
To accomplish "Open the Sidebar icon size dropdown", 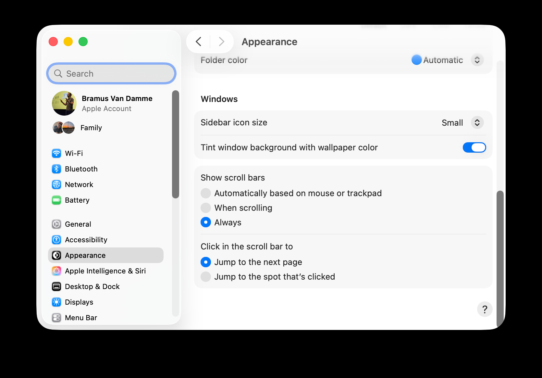I will (x=477, y=123).
